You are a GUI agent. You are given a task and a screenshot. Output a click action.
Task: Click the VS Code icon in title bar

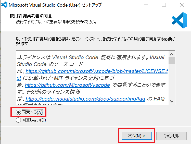pyautogui.click(x=4, y=5)
